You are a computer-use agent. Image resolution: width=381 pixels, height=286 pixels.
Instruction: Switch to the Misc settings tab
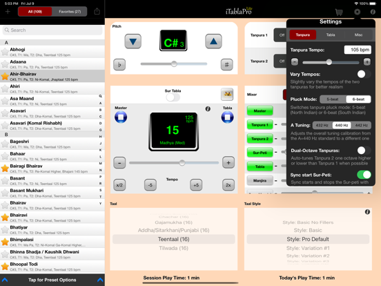click(x=358, y=35)
